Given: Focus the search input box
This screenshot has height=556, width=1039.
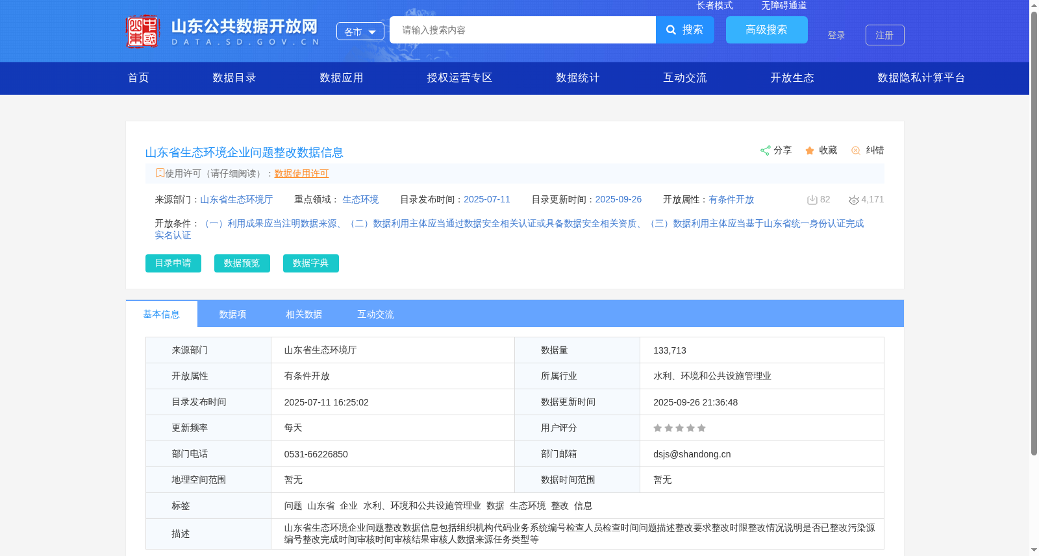Looking at the screenshot, I should tap(523, 30).
